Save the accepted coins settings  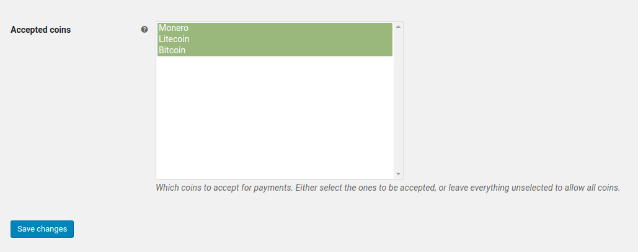(x=42, y=229)
